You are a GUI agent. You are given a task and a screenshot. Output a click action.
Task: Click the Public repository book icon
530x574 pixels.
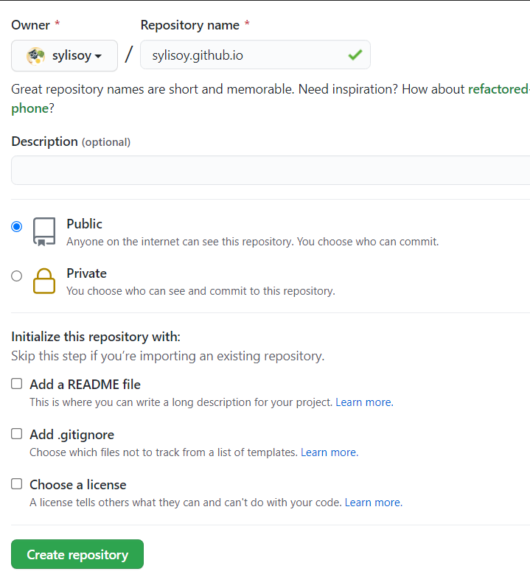(x=44, y=231)
